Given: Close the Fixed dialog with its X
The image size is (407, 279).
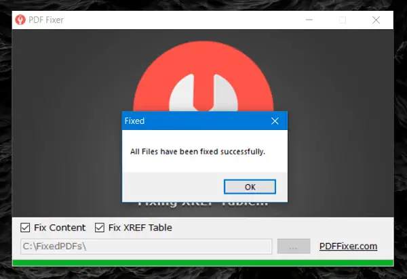Looking at the screenshot, I should [275, 121].
